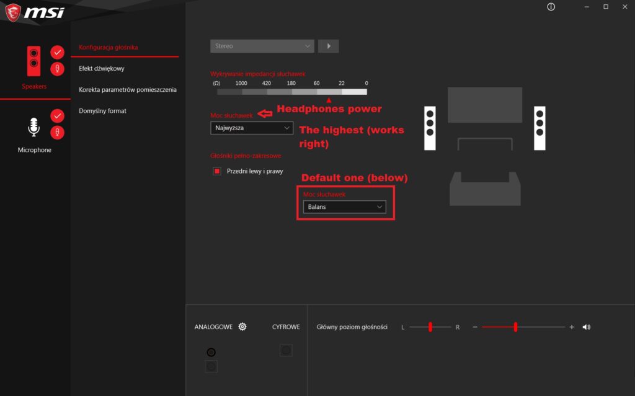Image resolution: width=635 pixels, height=396 pixels.
Task: Click the right front speaker illustration
Action: [540, 128]
